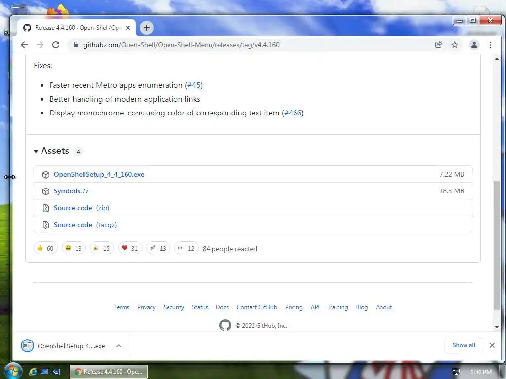
Task: Download OpenShellSetup_4_4_160.exe asset
Action: coord(99,174)
